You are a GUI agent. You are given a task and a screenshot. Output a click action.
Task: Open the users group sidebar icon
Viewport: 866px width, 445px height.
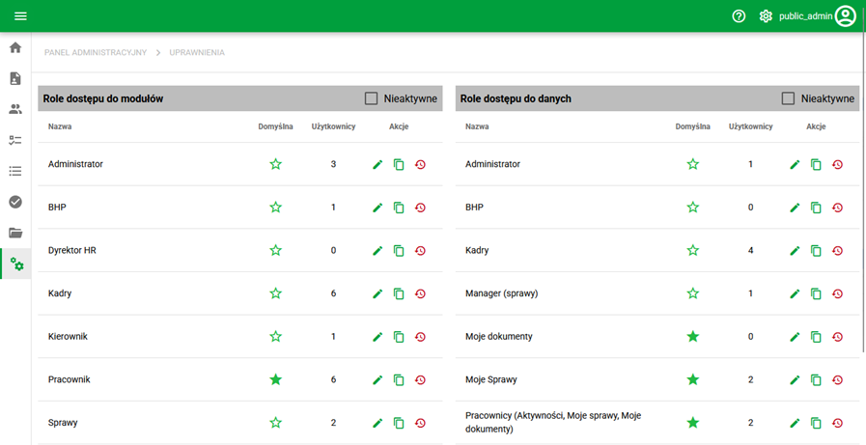(x=15, y=109)
